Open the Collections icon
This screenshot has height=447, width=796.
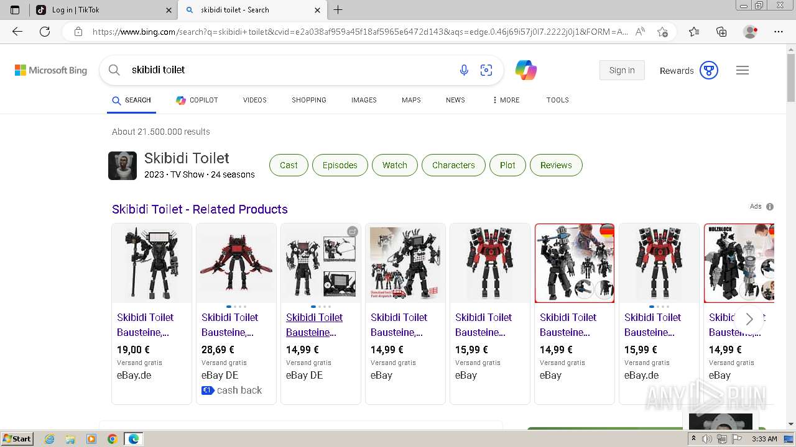[721, 32]
